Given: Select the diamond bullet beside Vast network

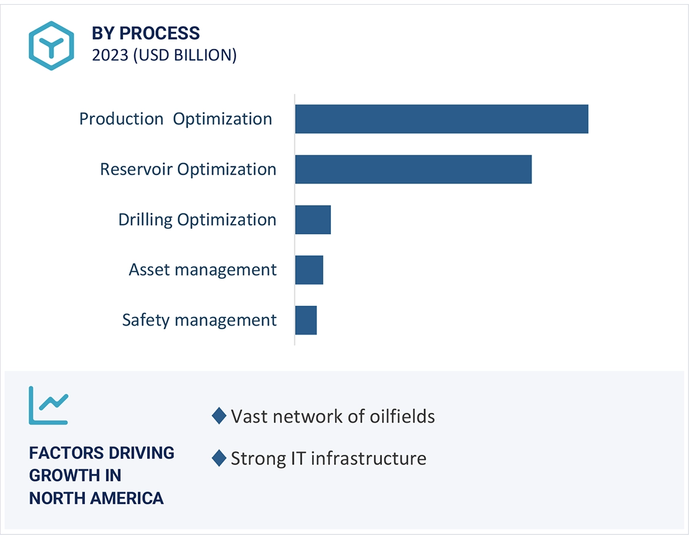Looking at the screenshot, I should (x=219, y=416).
